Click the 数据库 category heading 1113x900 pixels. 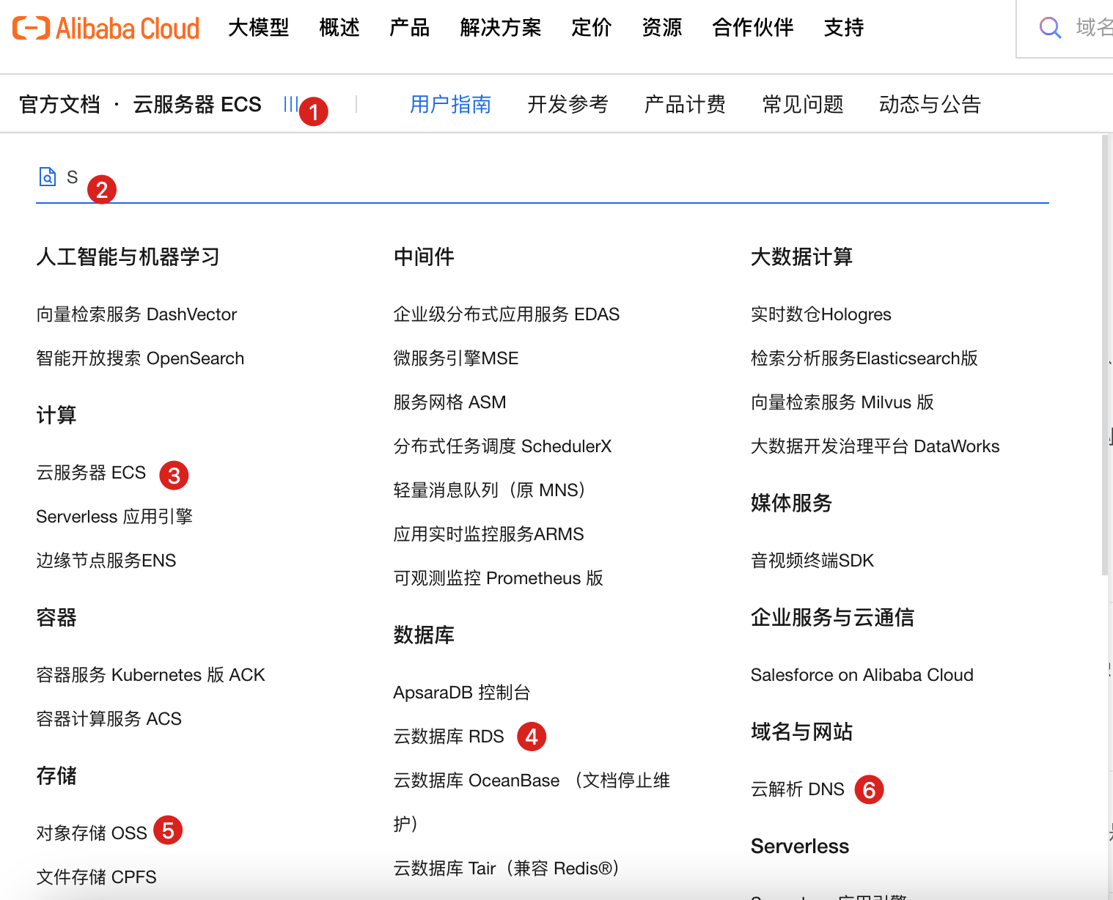425,635
